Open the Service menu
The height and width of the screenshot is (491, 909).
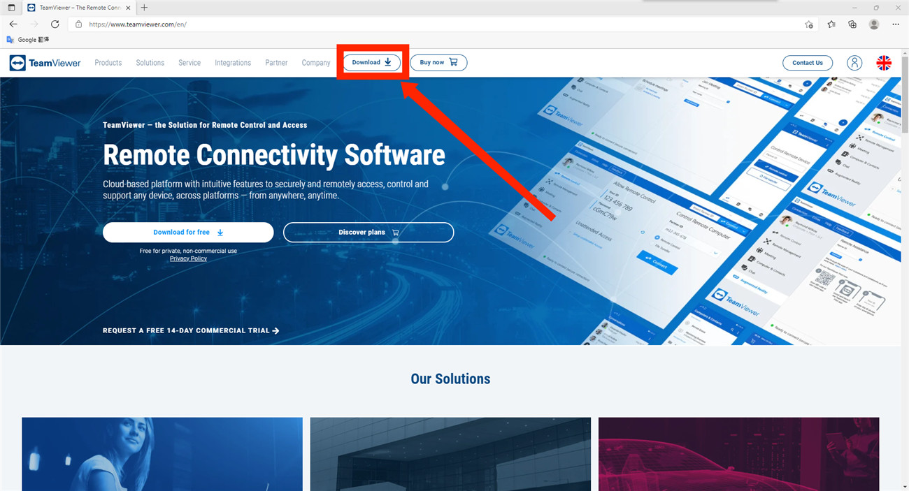click(x=189, y=63)
